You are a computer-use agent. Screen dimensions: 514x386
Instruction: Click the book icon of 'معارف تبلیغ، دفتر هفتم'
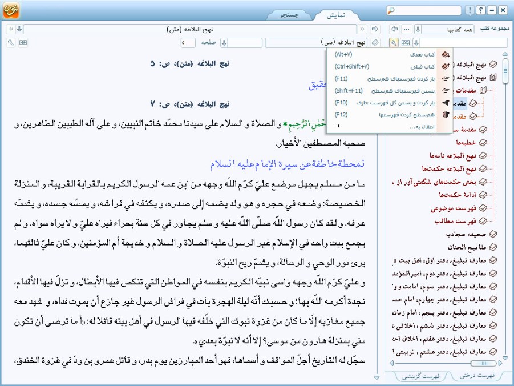493,339
